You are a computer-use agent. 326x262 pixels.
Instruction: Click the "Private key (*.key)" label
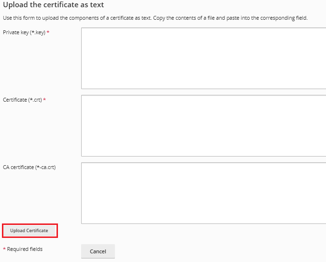24,32
